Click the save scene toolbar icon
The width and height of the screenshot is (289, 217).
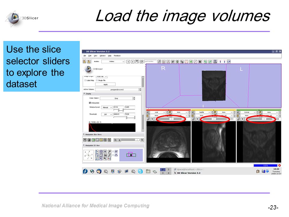(89, 61)
